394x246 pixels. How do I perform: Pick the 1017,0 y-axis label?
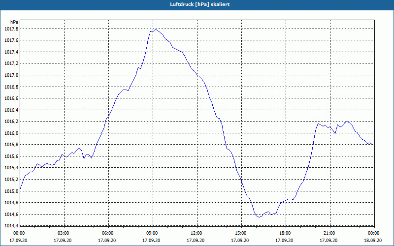pos(11,75)
